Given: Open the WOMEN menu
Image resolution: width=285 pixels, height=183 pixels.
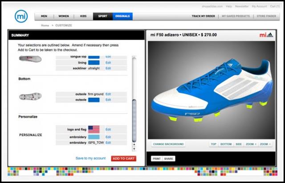Looking at the screenshot, I should pyautogui.click(x=64, y=16).
